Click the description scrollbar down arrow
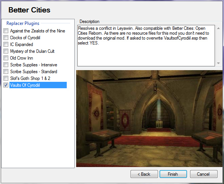Screen dimensions: 224x184 [218, 63]
